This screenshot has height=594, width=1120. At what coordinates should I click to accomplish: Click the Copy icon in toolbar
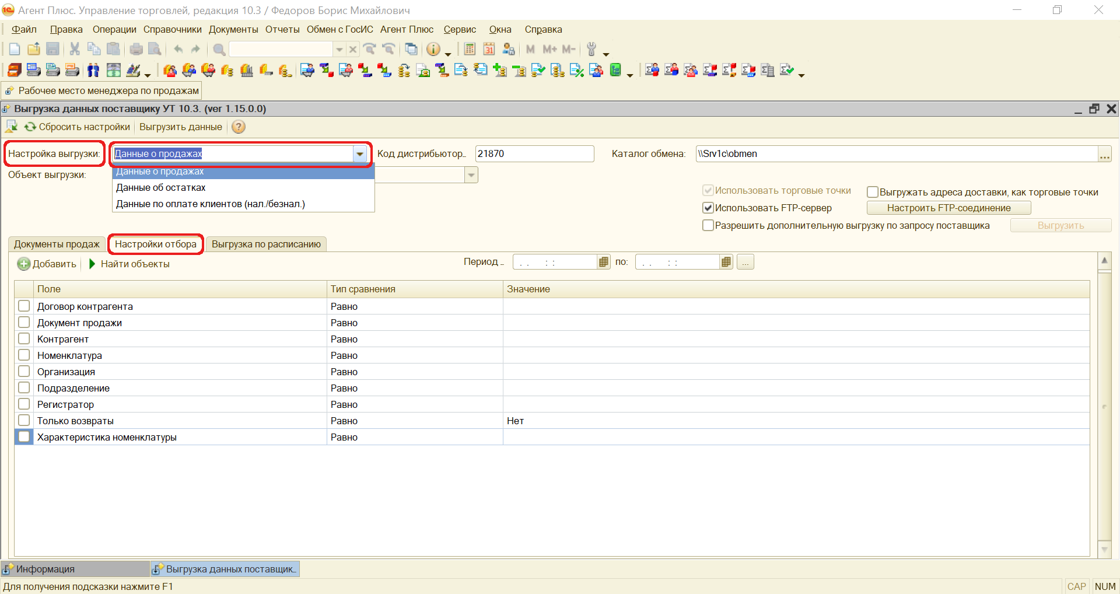pos(94,50)
